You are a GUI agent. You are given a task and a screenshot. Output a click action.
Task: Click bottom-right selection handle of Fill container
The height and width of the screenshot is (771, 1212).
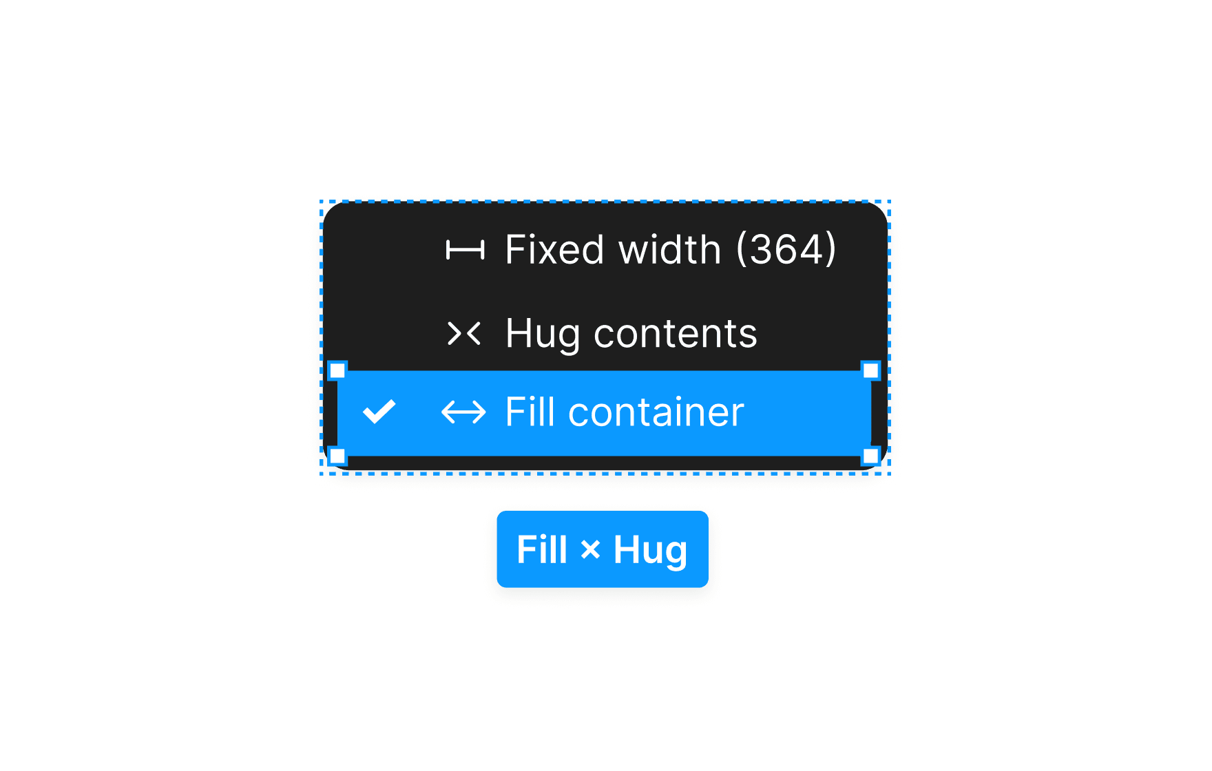(x=871, y=456)
